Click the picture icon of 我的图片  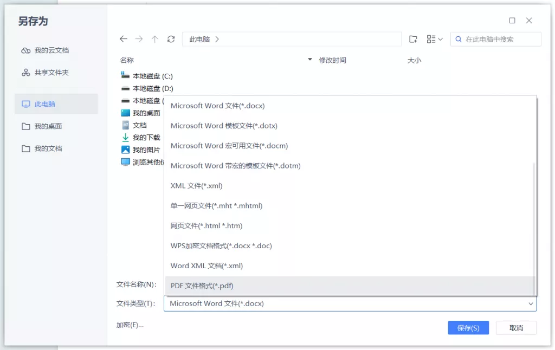coord(125,150)
